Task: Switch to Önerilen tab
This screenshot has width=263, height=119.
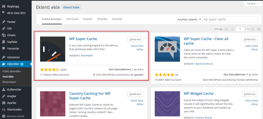Action: pyautogui.click(x=102, y=19)
